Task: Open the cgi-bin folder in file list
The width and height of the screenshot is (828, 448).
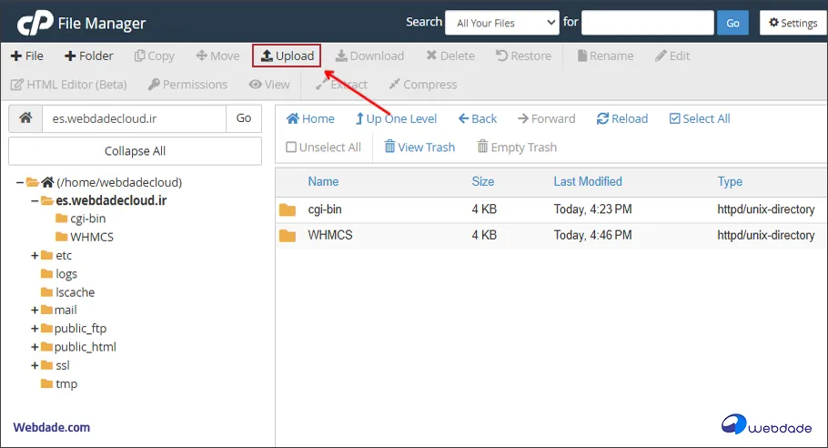Action: (325, 209)
